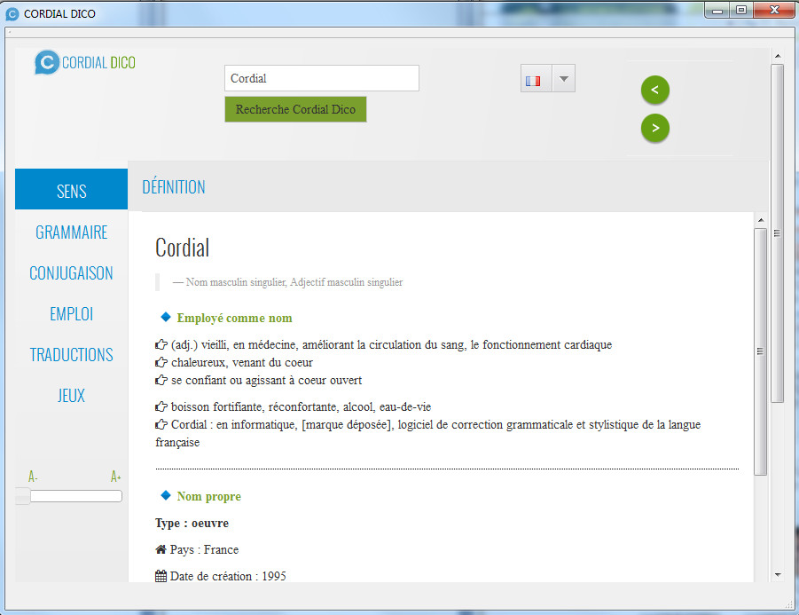Switch to the EMPLOI tab
This screenshot has width=799, height=615.
click(71, 313)
